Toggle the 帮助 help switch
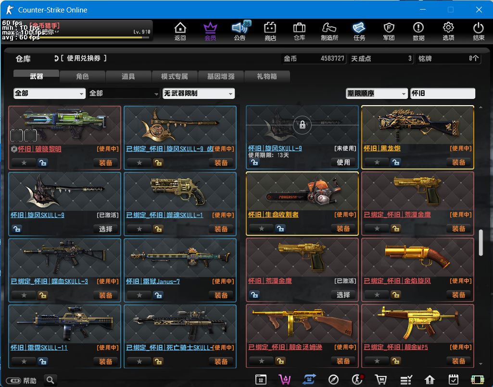 pos(14,381)
